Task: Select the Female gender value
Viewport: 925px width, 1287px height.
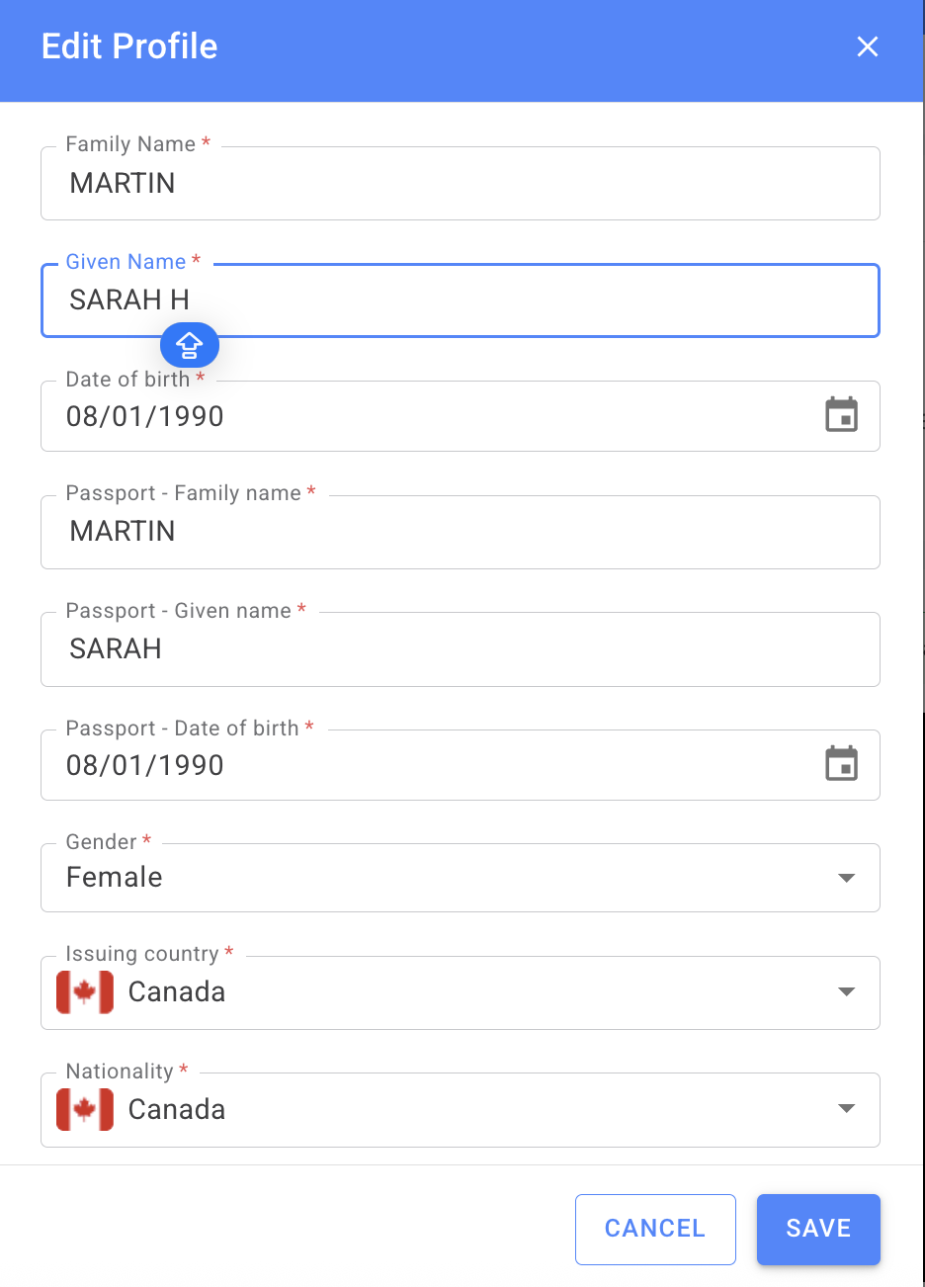Action: 115,878
